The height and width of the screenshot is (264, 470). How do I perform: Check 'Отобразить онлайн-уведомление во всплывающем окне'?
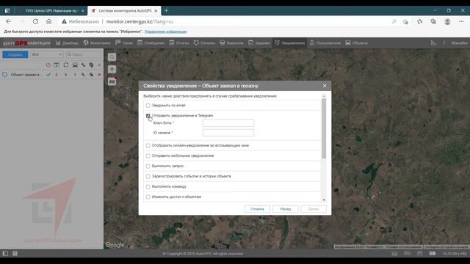148,145
